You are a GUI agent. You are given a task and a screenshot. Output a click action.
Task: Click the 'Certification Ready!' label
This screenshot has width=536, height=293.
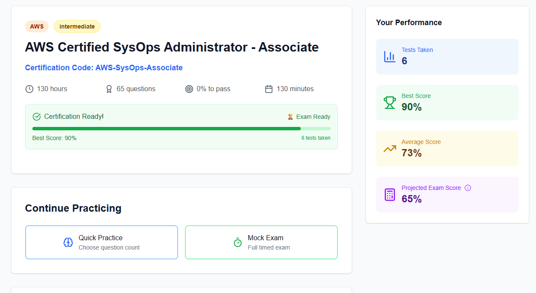coord(74,116)
